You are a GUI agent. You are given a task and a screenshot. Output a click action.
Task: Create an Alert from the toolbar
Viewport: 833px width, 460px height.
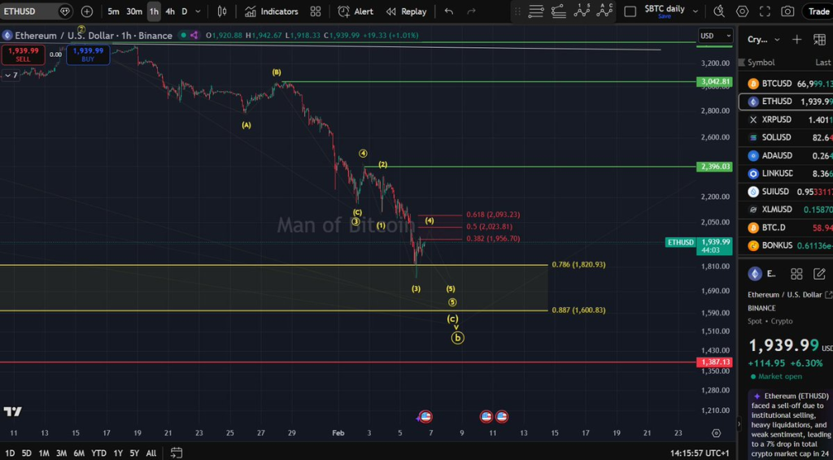coord(355,11)
